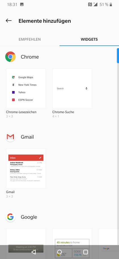Tap the image notification icon in status bar
The height and width of the screenshot is (259, 119).
(x=22, y=5)
